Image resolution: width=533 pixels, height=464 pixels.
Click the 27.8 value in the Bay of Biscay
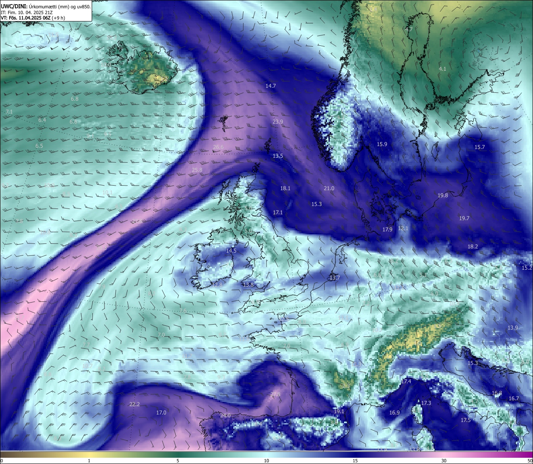275,394
